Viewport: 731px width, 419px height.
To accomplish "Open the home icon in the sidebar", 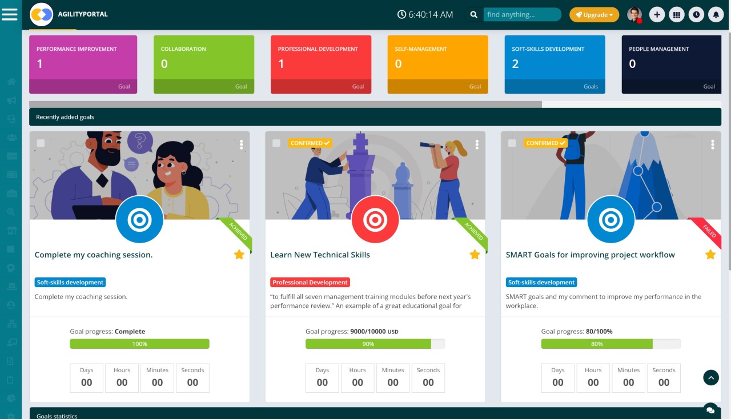I will [x=11, y=82].
